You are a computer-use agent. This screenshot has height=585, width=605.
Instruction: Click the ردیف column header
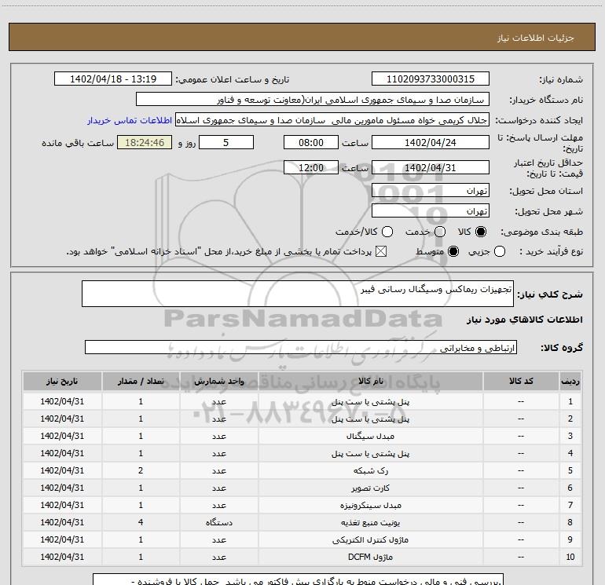(570, 382)
